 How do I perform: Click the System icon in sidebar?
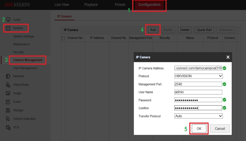pyautogui.click(x=8, y=28)
